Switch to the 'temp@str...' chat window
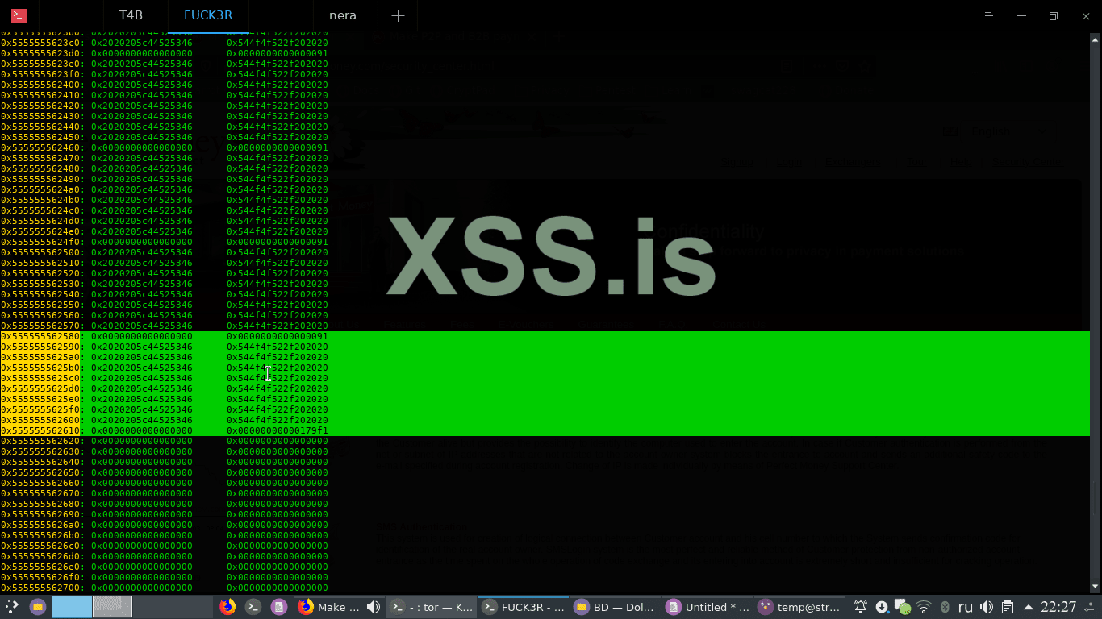This screenshot has height=619, width=1102. (799, 607)
